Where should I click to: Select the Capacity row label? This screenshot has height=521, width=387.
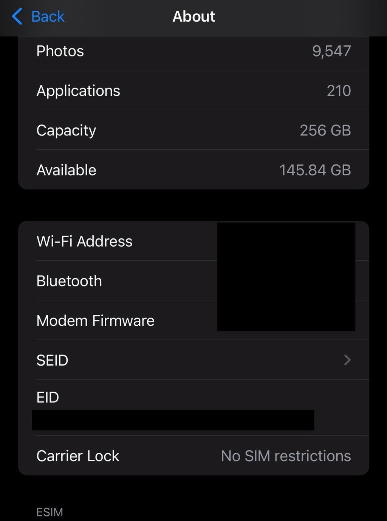(66, 131)
